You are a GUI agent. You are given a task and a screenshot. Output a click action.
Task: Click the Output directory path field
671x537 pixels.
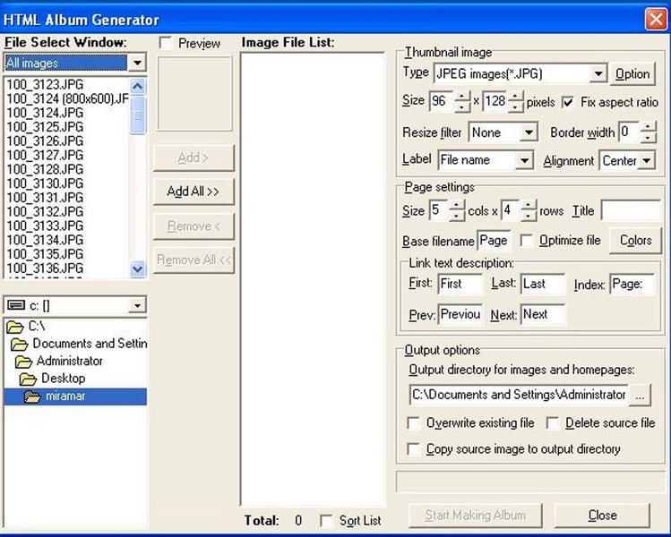pyautogui.click(x=519, y=395)
